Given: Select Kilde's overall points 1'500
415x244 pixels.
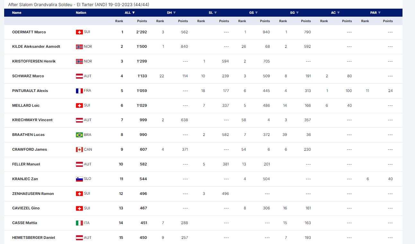Looking at the screenshot, I should pyautogui.click(x=142, y=46).
